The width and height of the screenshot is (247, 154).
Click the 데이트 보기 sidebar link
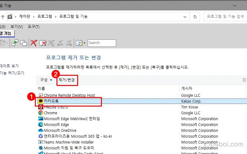tap(9, 66)
